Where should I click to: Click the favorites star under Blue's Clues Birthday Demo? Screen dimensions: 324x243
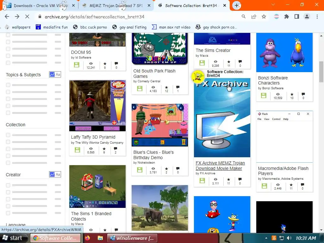point(166,169)
